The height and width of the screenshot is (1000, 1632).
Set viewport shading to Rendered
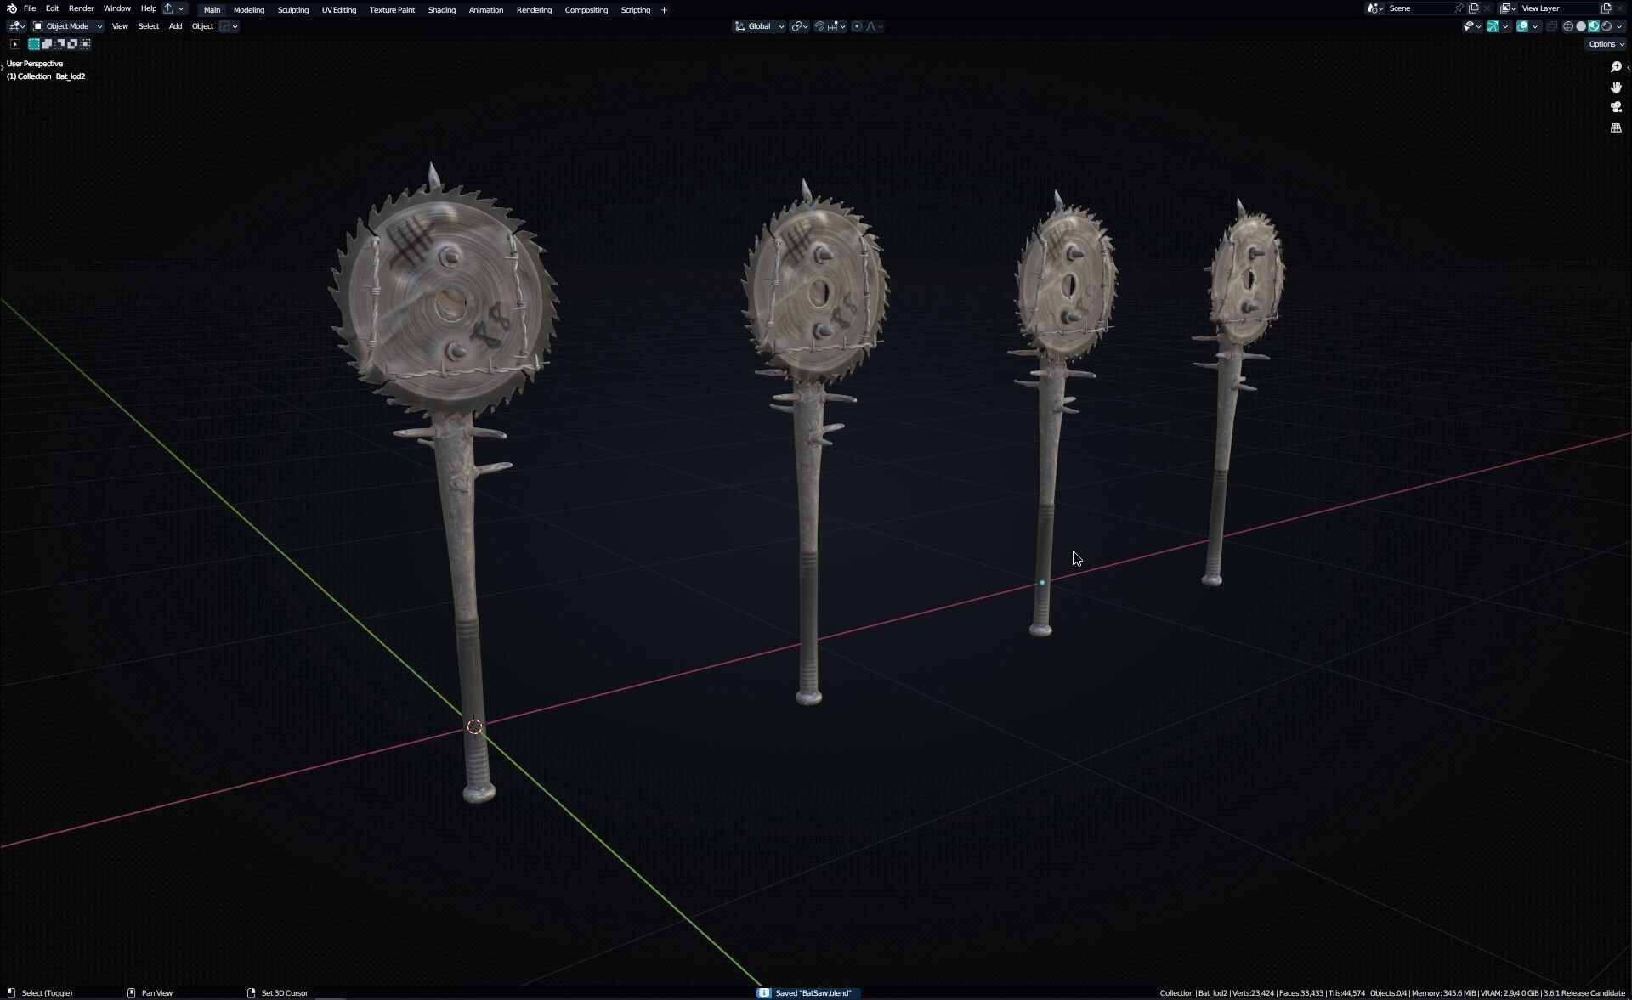[1606, 26]
